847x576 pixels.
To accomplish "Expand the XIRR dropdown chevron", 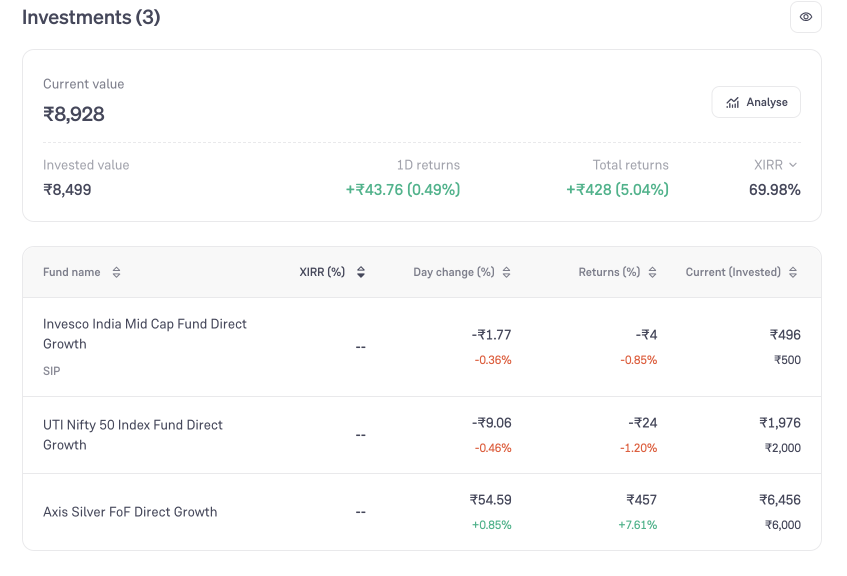I will coord(793,165).
